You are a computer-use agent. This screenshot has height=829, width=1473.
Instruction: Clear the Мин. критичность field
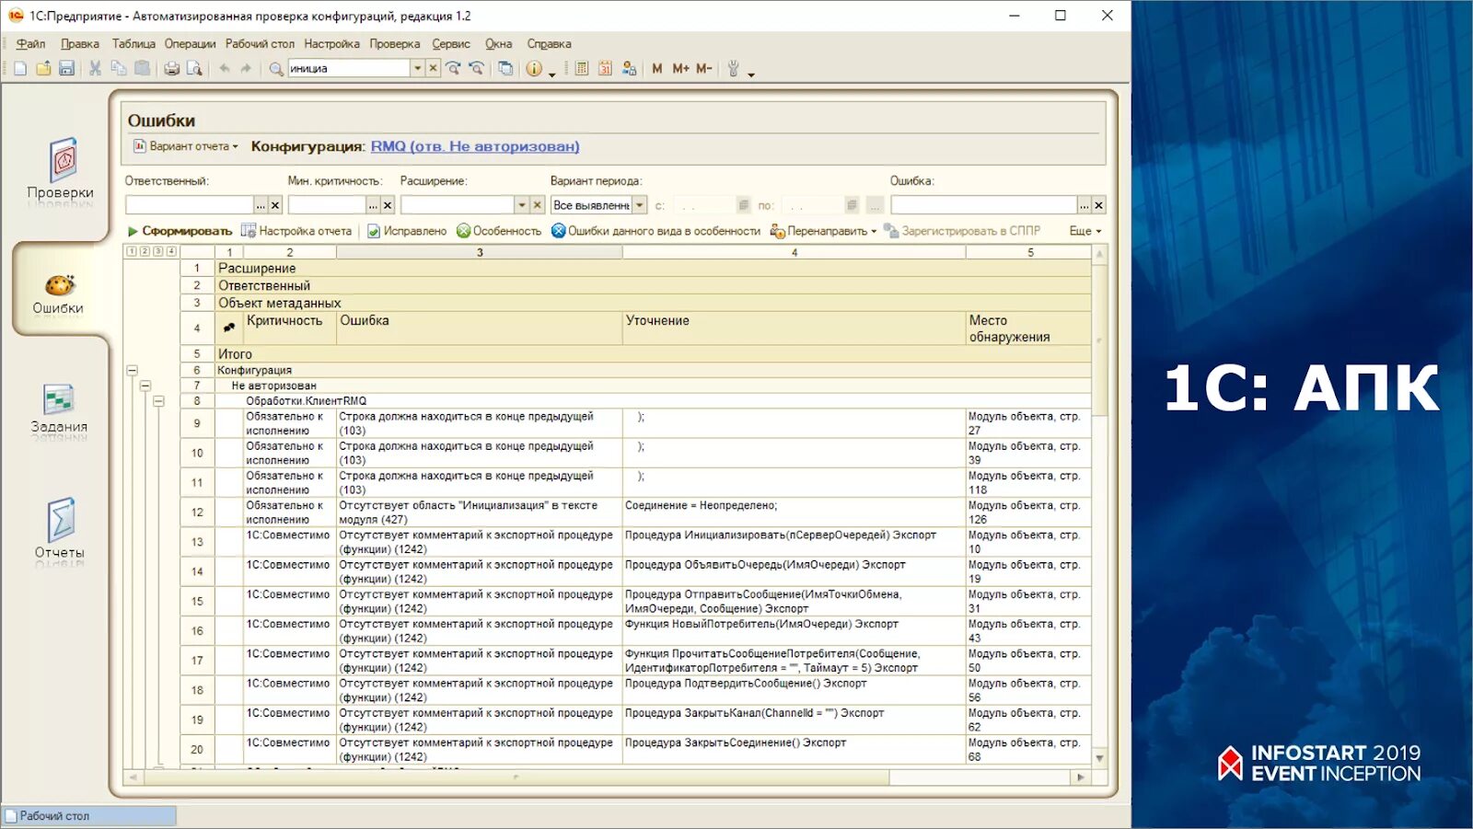click(388, 205)
